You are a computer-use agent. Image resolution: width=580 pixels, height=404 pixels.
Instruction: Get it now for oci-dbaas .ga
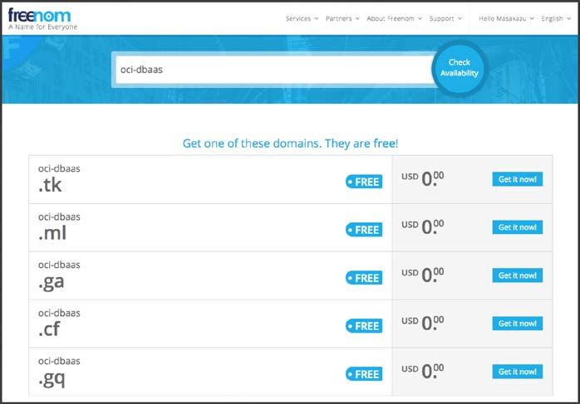coord(517,275)
